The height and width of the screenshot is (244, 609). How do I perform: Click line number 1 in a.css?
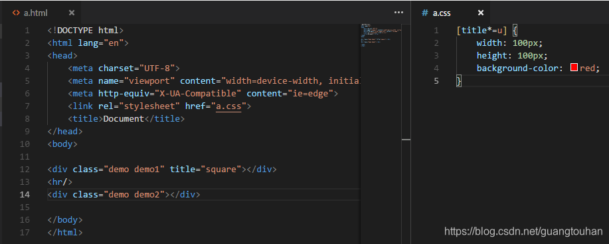point(436,31)
